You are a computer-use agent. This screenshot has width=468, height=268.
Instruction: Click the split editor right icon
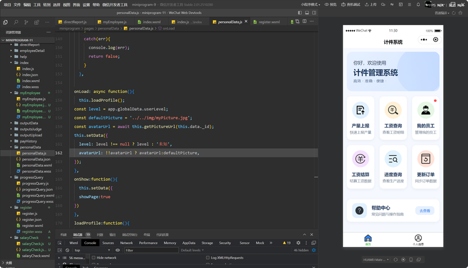pyautogui.click(x=304, y=22)
